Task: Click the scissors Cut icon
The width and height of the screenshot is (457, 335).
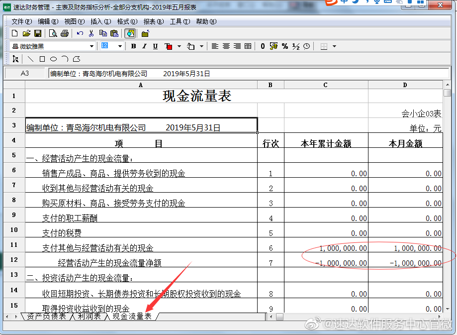Action: point(91,33)
